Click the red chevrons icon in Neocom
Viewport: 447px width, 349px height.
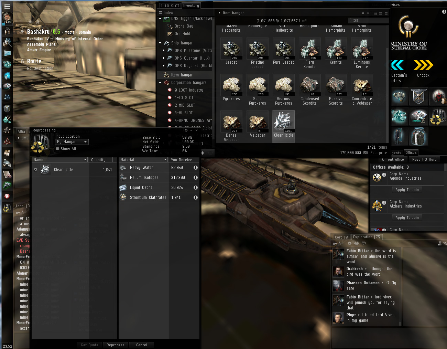point(7,141)
